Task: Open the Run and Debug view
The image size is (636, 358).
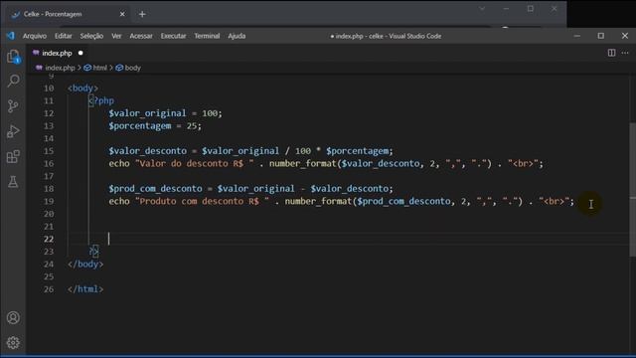Action: (13, 131)
